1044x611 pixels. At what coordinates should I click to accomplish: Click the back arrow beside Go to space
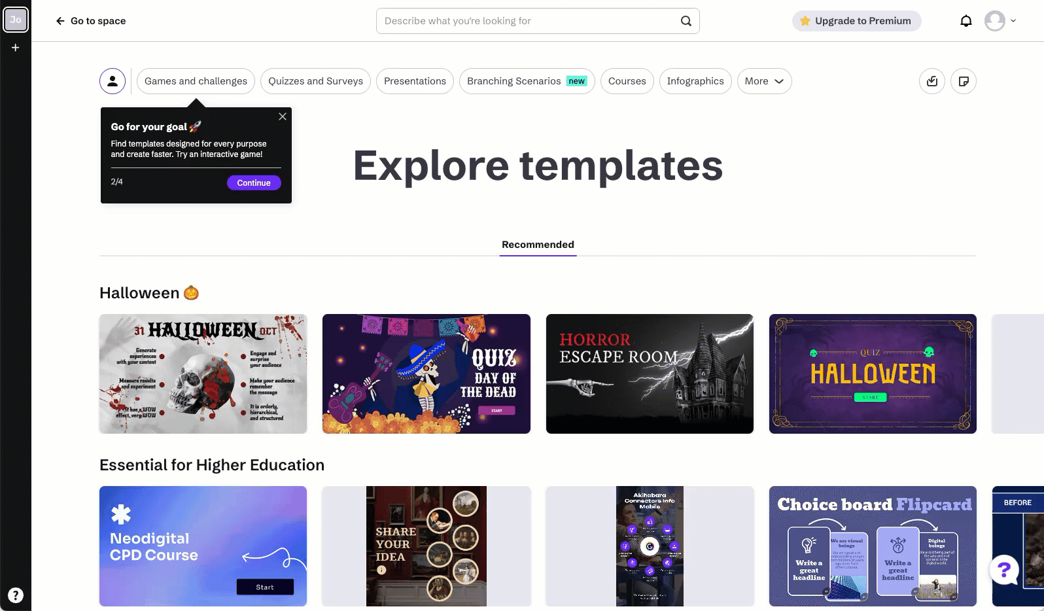coord(60,21)
